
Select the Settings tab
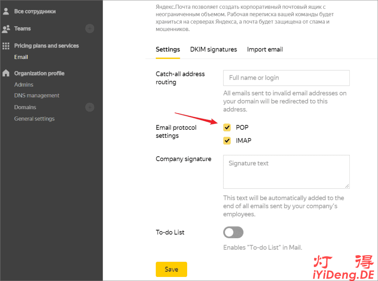point(168,49)
